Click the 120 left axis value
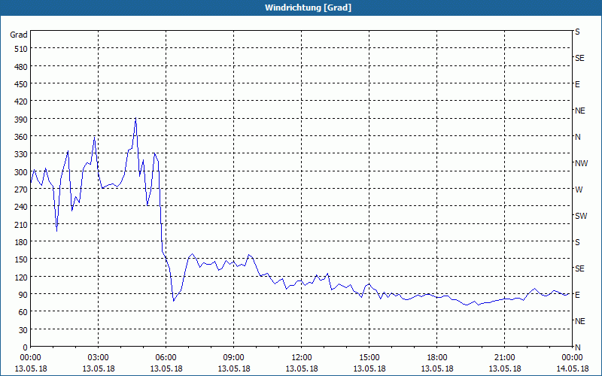Screen dimensions: 602x376 [x=21, y=277]
